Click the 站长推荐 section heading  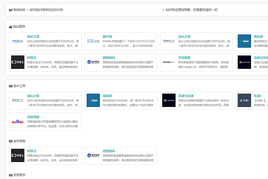coord(19,27)
